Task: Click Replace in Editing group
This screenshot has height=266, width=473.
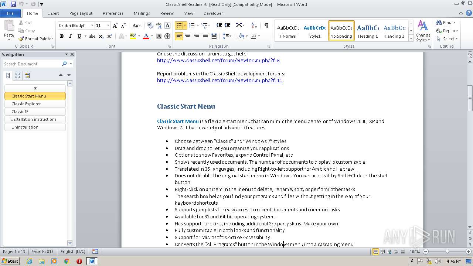Action: point(447,31)
